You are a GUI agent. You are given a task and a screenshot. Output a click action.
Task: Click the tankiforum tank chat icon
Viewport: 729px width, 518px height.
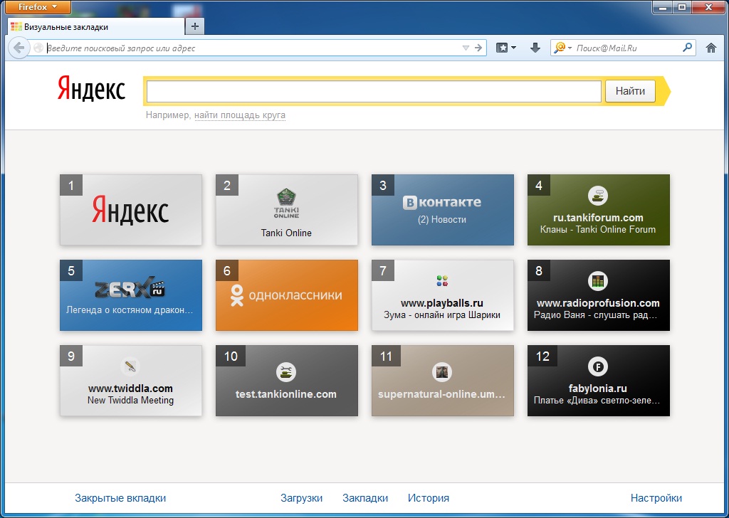(598, 196)
